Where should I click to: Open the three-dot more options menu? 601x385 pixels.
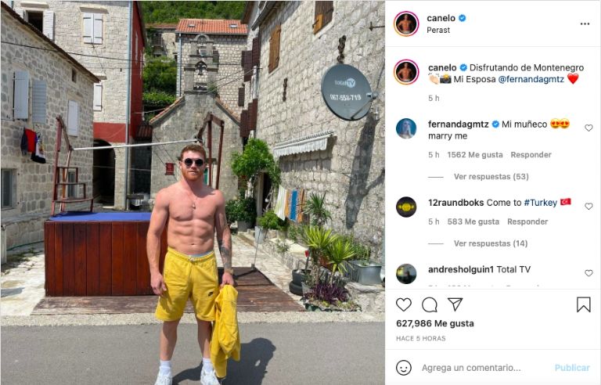coord(585,23)
